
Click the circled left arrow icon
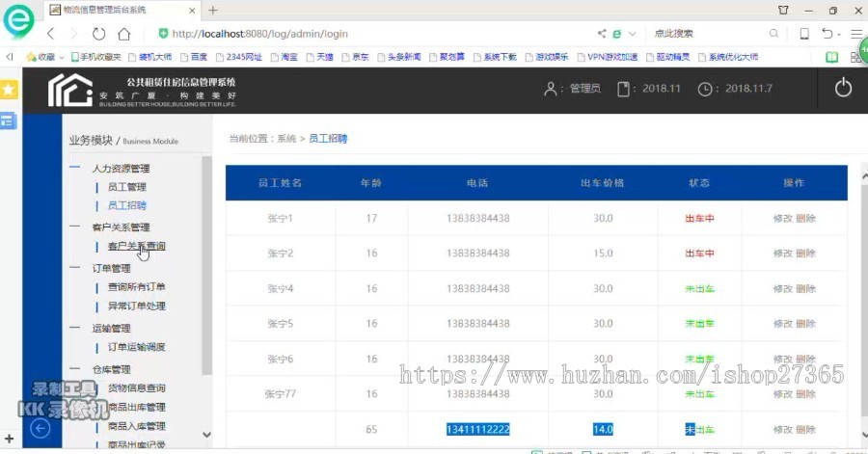tap(40, 428)
